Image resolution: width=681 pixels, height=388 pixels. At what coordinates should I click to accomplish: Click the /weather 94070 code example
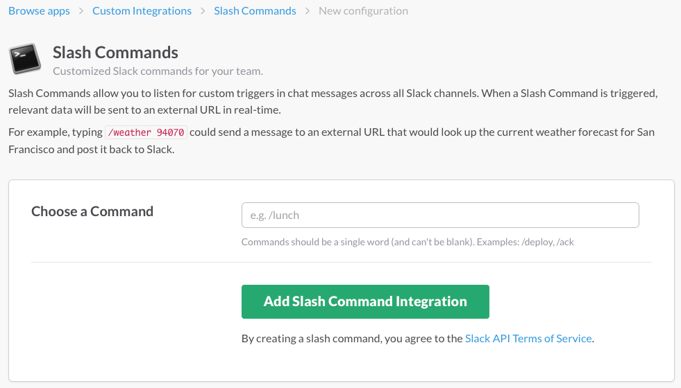coord(146,132)
